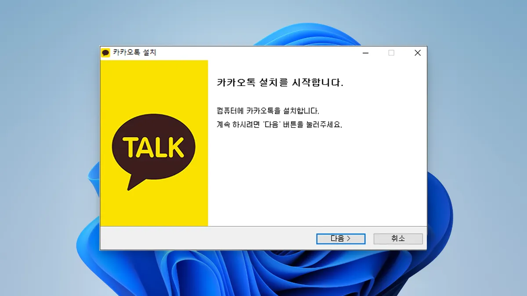Minimize the KakaoTalk installer window

(x=365, y=53)
